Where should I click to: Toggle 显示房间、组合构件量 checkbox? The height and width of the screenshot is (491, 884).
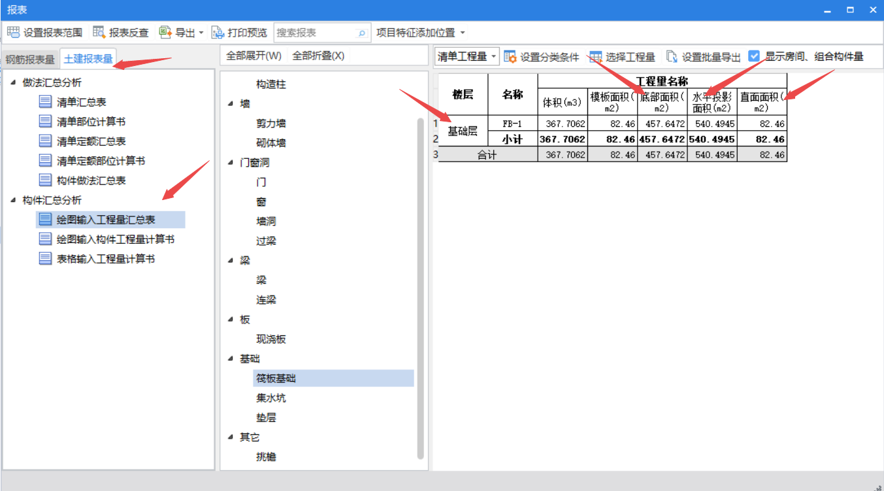(755, 56)
